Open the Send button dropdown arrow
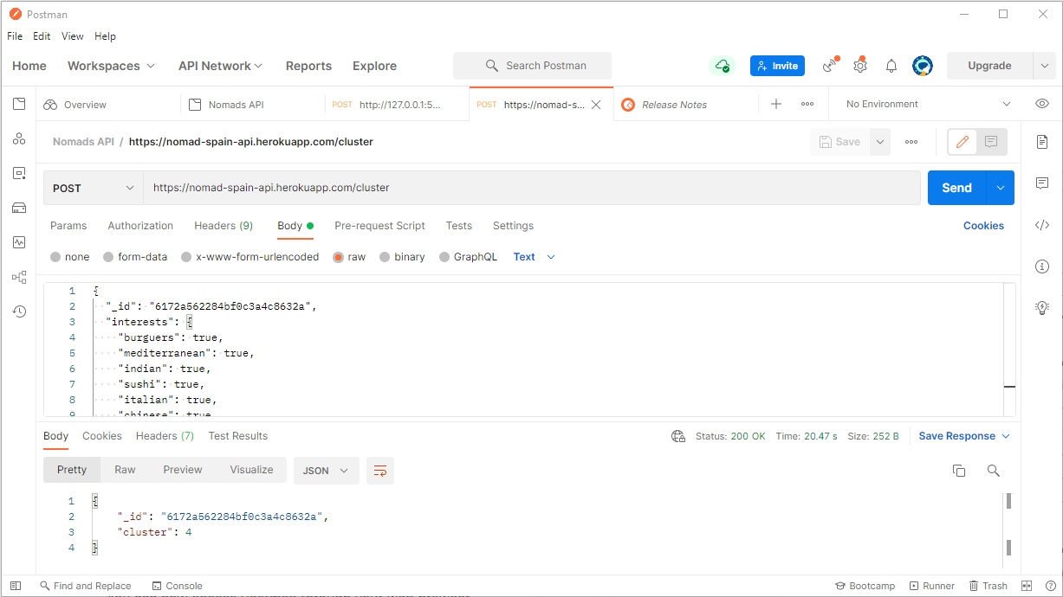Image resolution: width=1063 pixels, height=597 pixels. 1001,188
